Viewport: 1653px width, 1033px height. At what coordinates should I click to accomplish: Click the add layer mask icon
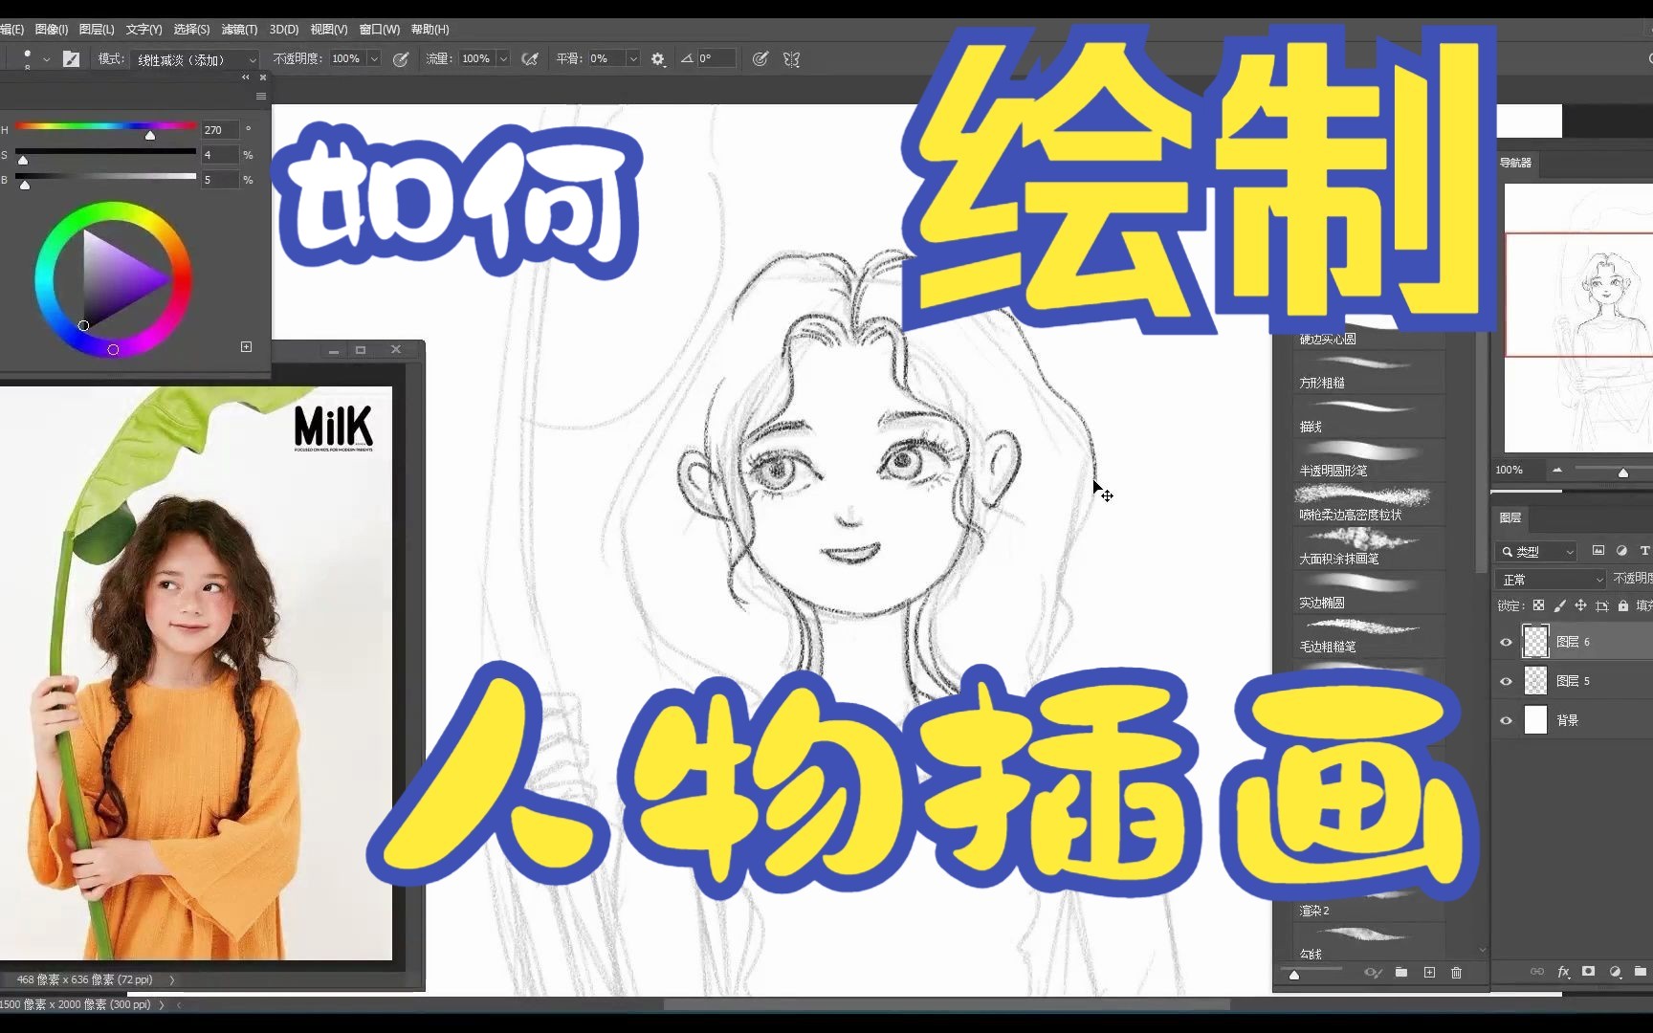(1588, 972)
